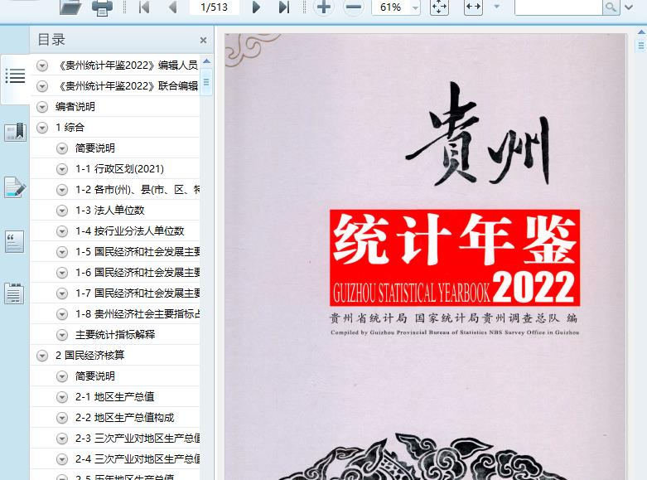Expand the 编者说明 entry arrow
The image size is (647, 480).
42,107
